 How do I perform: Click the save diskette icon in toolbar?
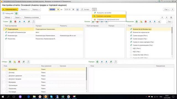[77, 9]
